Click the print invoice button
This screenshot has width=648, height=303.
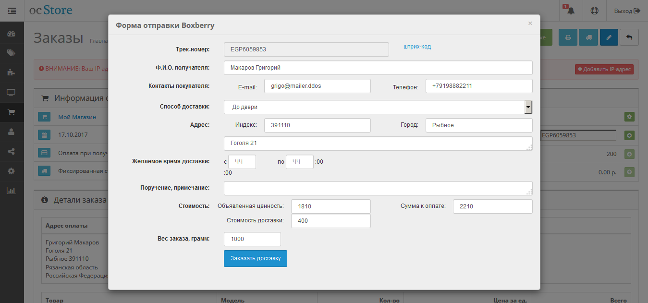(568, 37)
